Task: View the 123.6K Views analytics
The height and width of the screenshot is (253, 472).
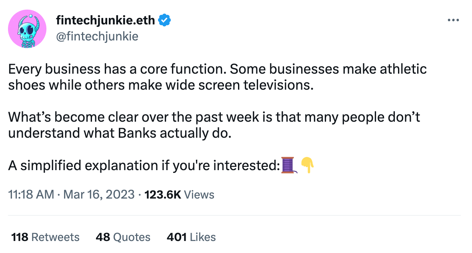Action: pyautogui.click(x=180, y=195)
